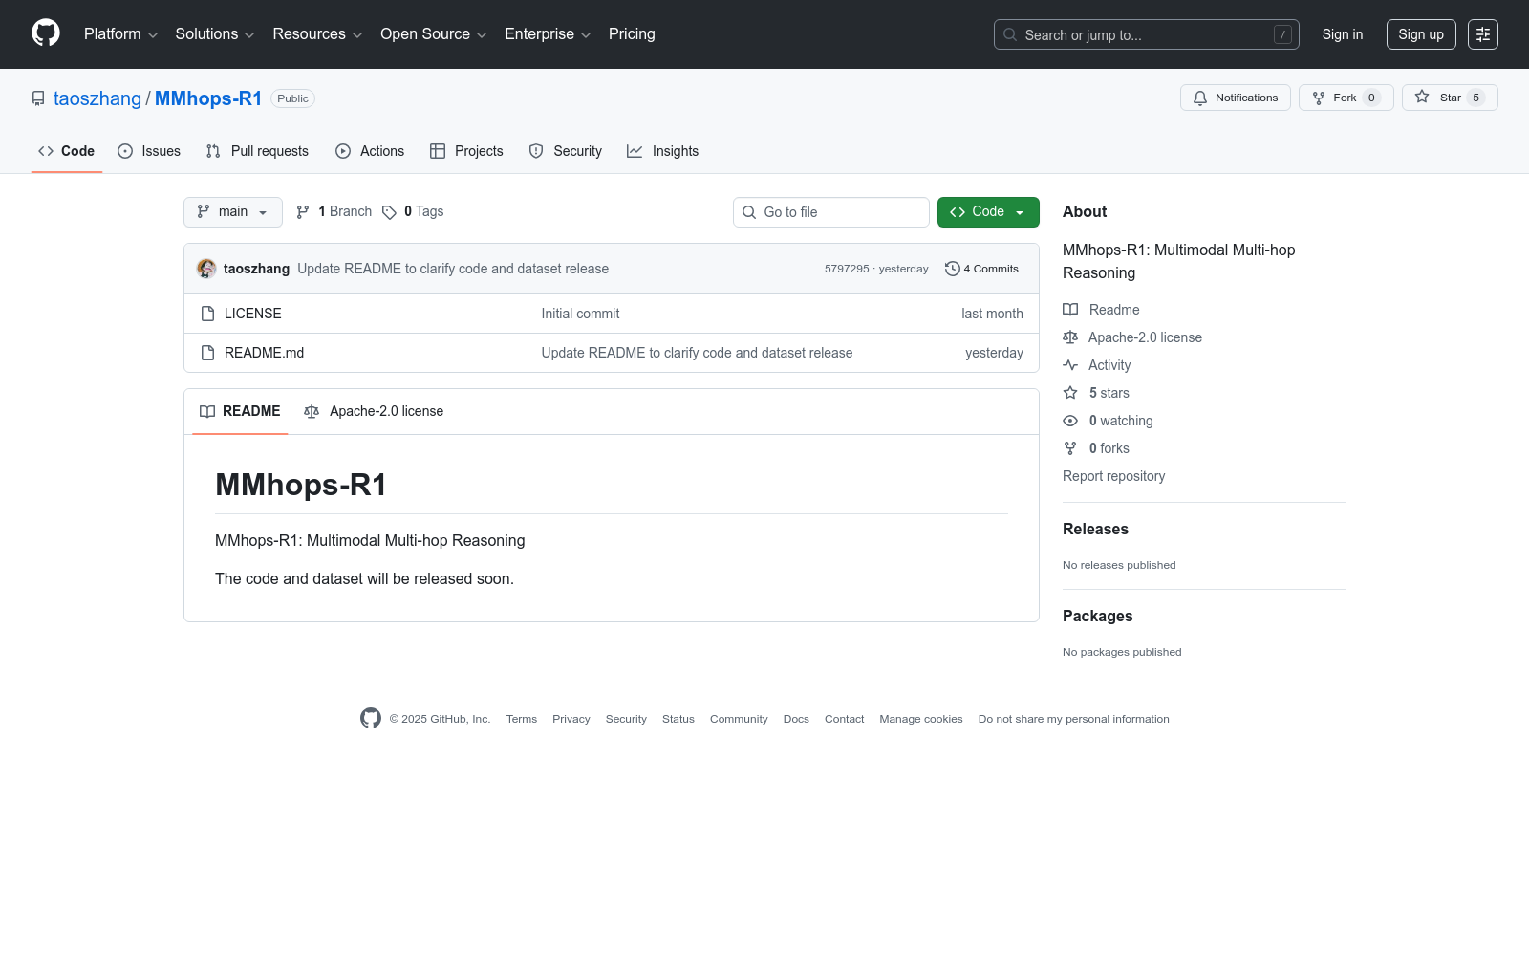Image resolution: width=1529 pixels, height=956 pixels.
Task: Click the taoszhang avatar in commit row
Action: [206, 269]
